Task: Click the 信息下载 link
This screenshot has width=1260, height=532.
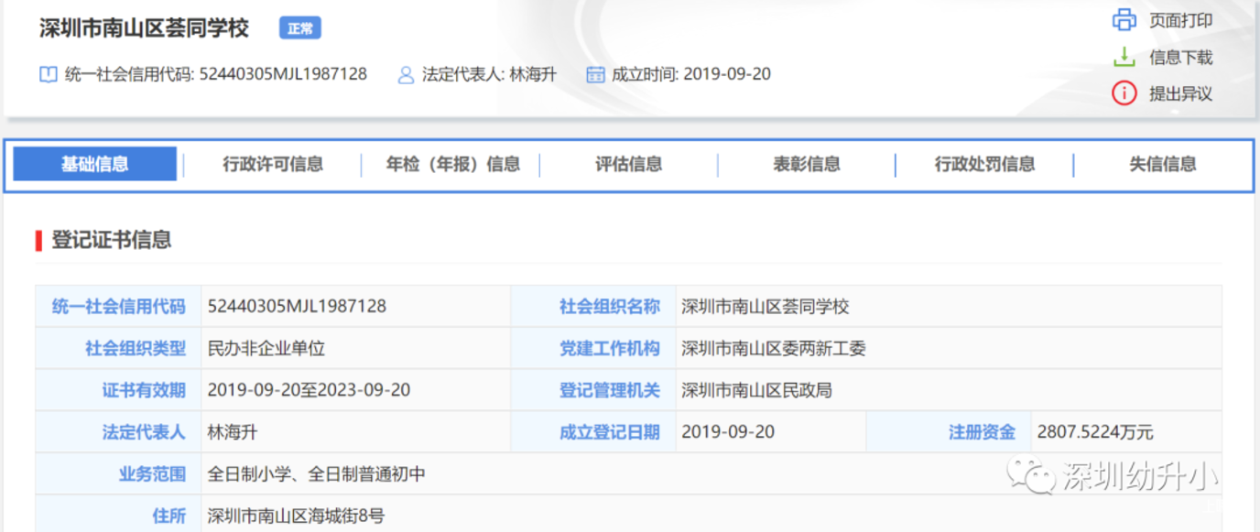Action: (1180, 57)
